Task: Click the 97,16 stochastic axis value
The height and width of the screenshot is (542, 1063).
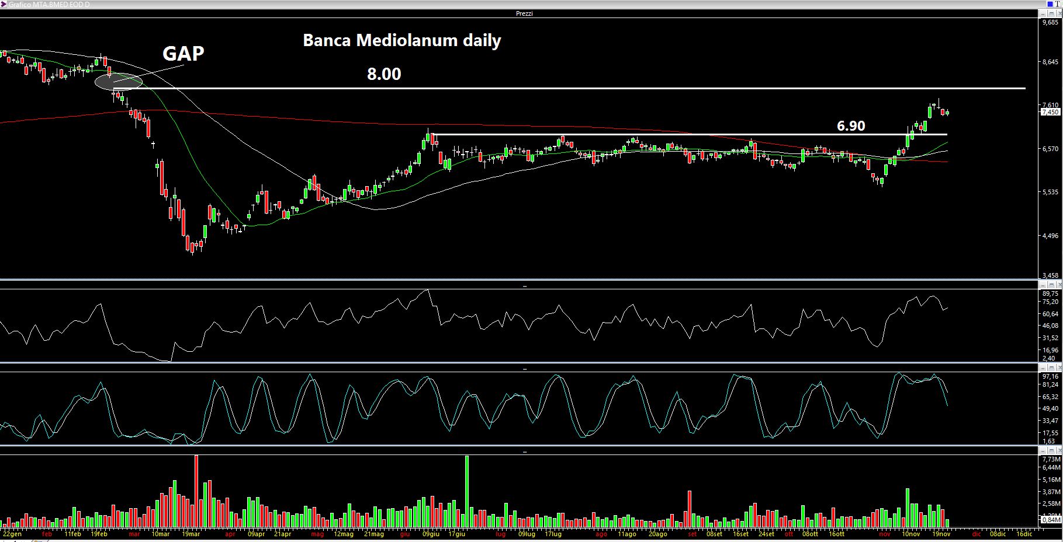Action: click(1050, 376)
